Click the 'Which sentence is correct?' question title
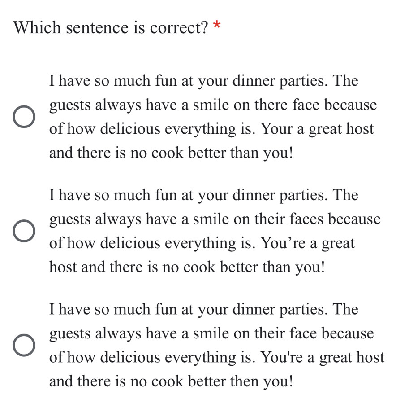The width and height of the screenshot is (396, 399). click(111, 28)
